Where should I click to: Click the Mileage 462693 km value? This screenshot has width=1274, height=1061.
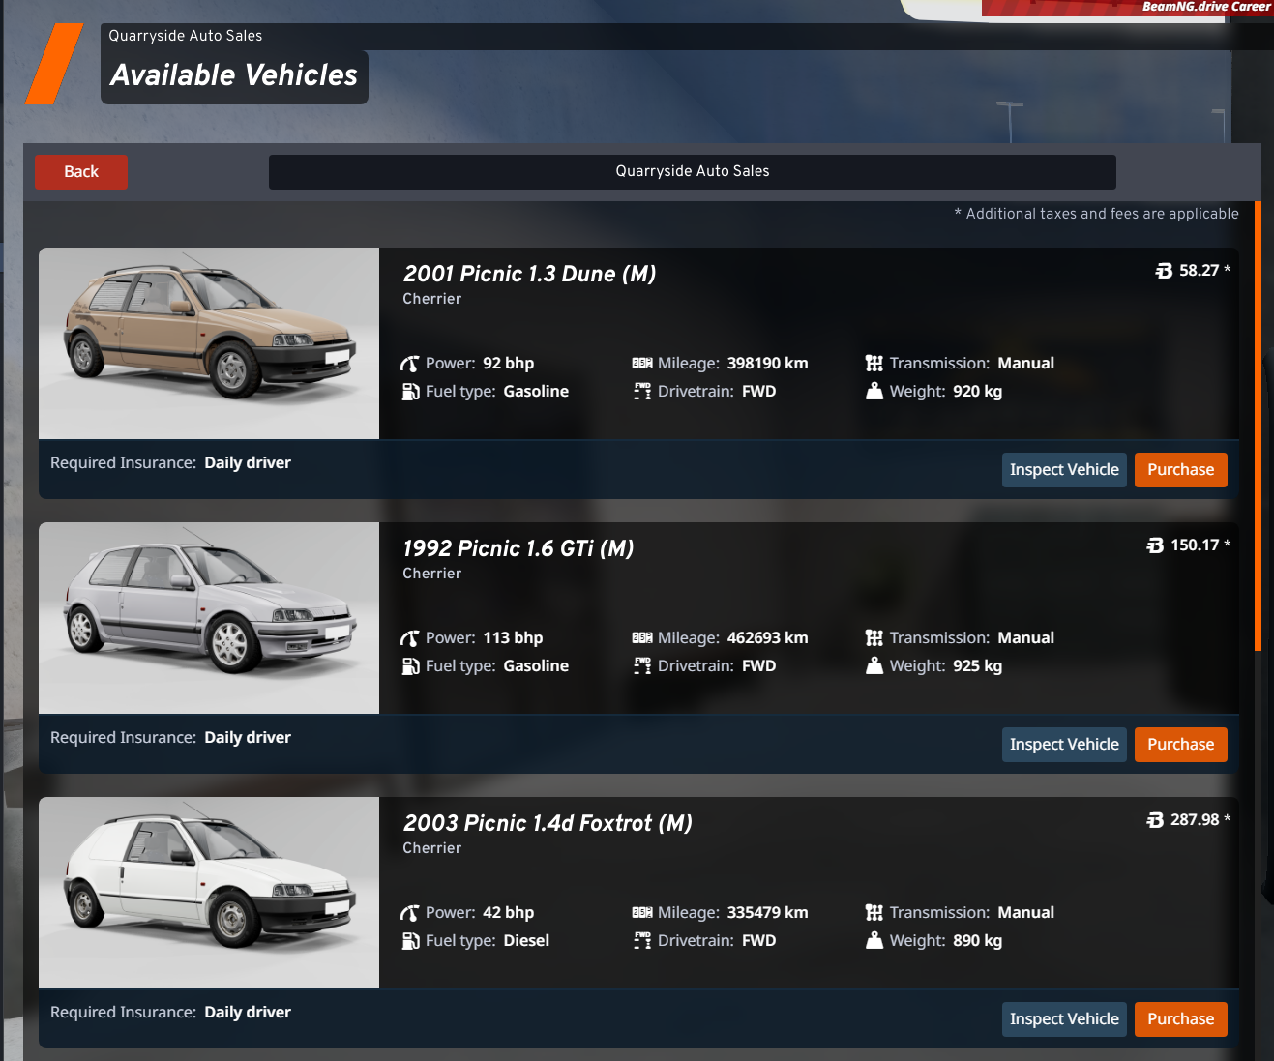[767, 638]
